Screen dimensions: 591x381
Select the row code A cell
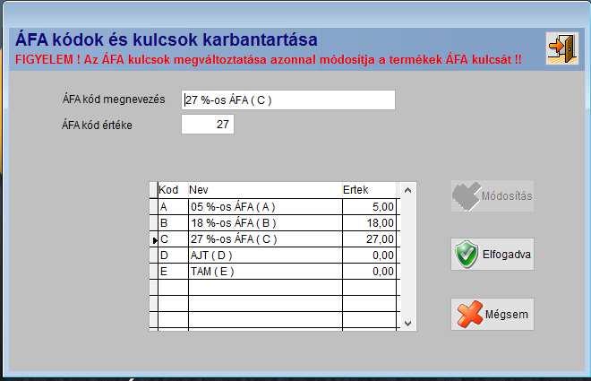pyautogui.click(x=173, y=207)
